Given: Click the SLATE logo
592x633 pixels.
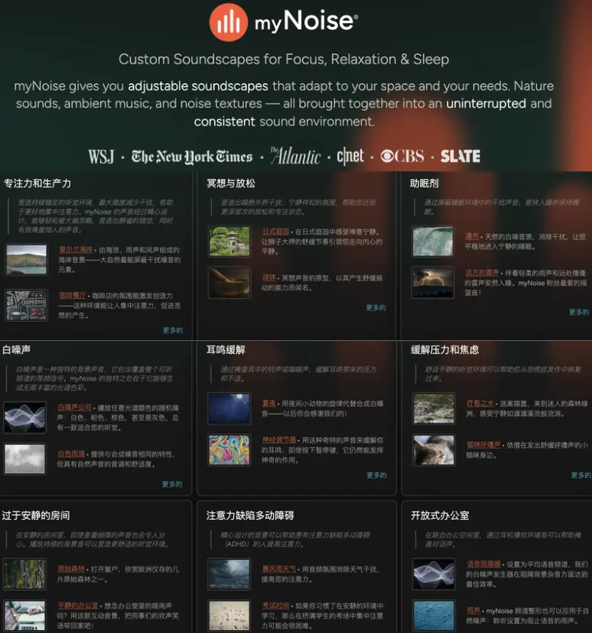Looking at the screenshot, I should click(460, 156).
